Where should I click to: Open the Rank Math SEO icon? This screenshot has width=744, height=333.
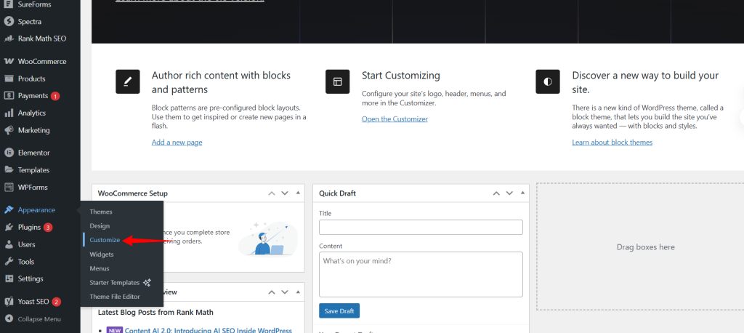click(9, 39)
